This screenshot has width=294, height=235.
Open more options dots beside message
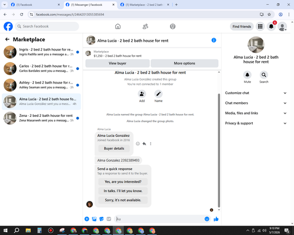(x=151, y=144)
